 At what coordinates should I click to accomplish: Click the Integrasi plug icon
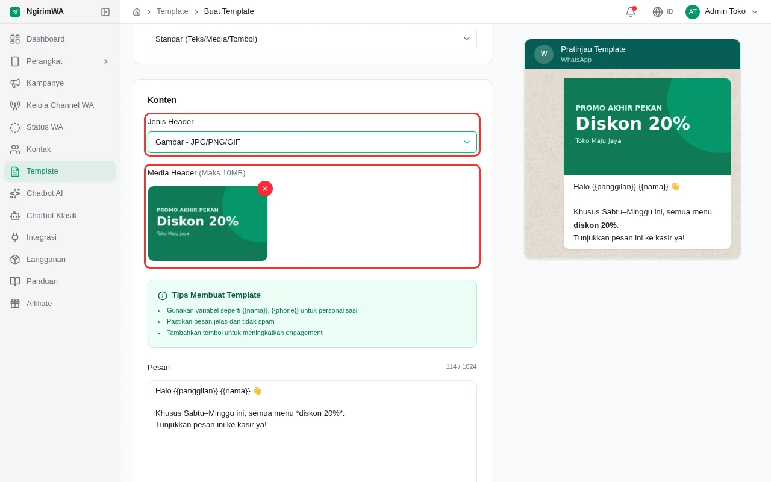(15, 237)
